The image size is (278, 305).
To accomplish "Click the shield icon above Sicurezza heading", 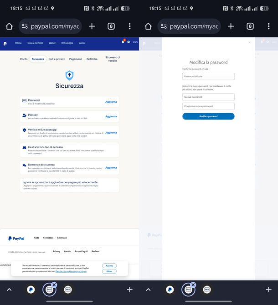I will coord(69,75).
